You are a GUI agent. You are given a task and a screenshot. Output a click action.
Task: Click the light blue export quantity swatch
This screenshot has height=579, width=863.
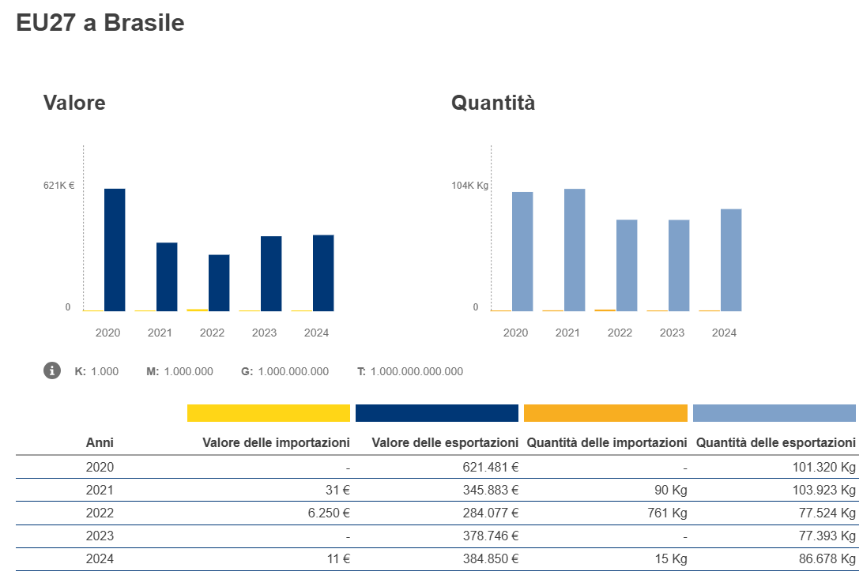coord(774,413)
